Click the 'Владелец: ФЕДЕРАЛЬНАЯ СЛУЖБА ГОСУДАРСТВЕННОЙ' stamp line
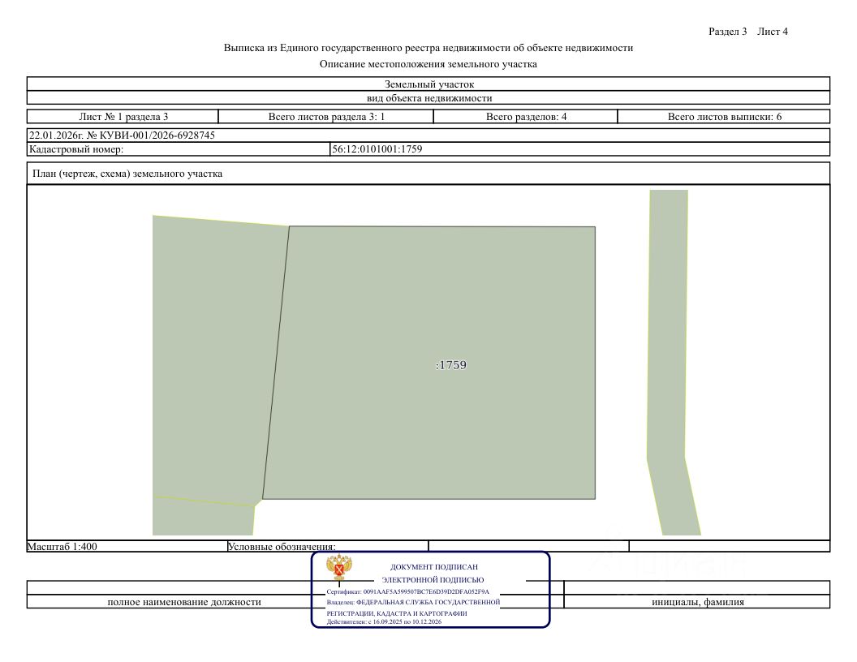Viewport: 857px width, 662px height. pos(413,602)
